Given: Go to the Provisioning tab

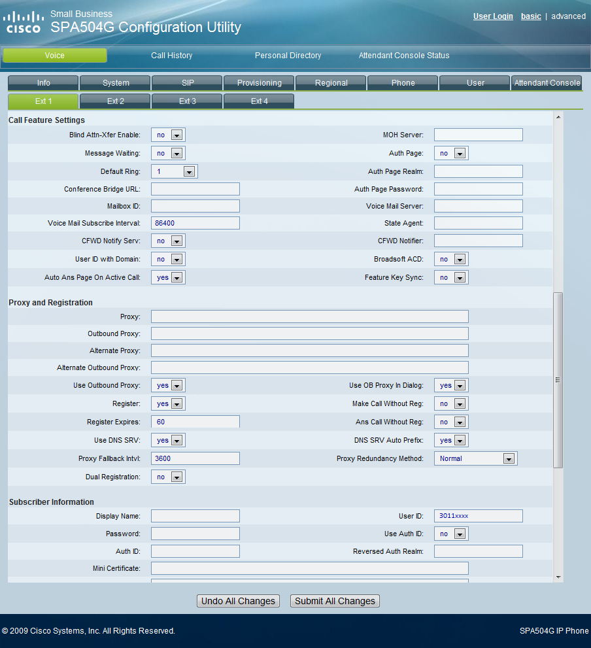Looking at the screenshot, I should point(260,83).
